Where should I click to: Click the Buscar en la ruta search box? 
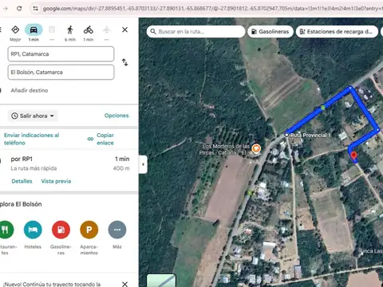pyautogui.click(x=196, y=32)
